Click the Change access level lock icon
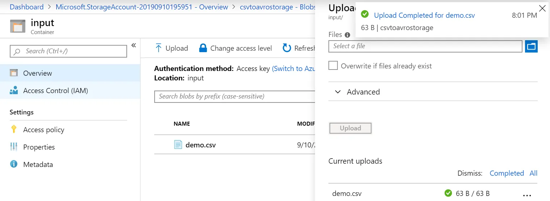The height and width of the screenshot is (201, 550). tap(203, 48)
